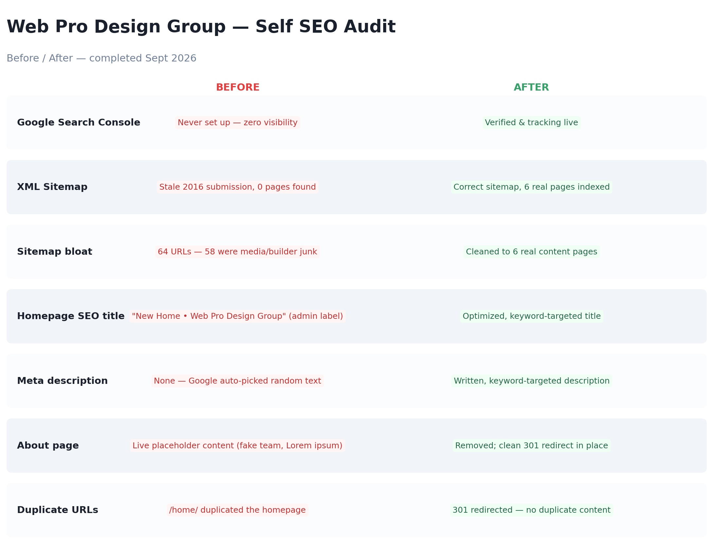Click 'Written, keyword-targeted description' badge
Viewport: 713px width, 549px height.
pos(531,381)
